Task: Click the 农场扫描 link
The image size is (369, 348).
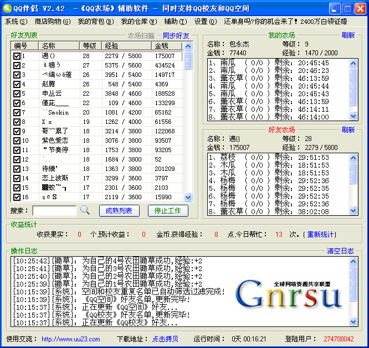Action: tap(141, 36)
